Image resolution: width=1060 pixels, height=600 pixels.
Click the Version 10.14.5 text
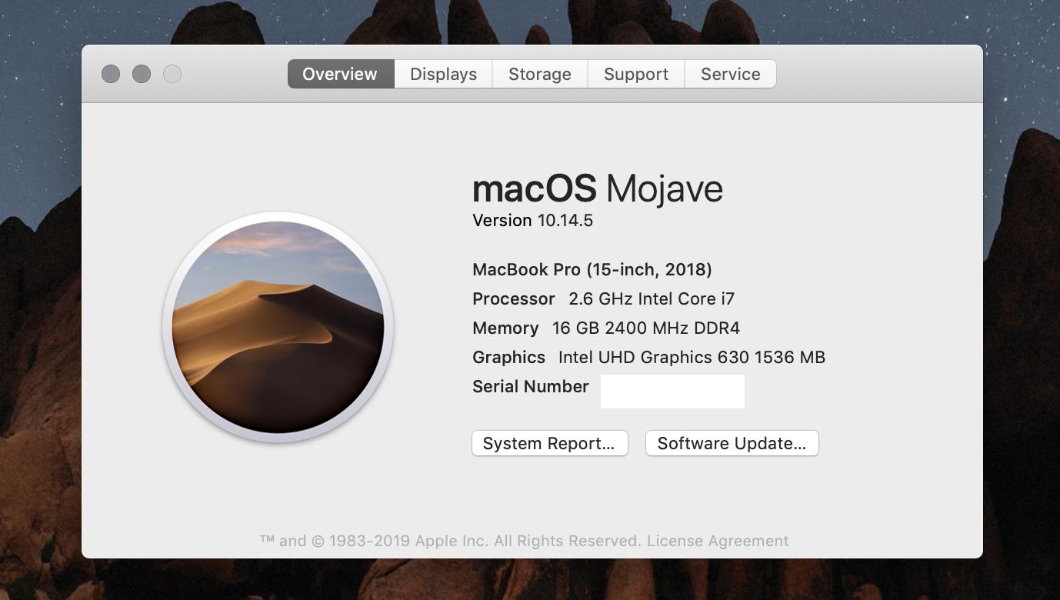[532, 221]
